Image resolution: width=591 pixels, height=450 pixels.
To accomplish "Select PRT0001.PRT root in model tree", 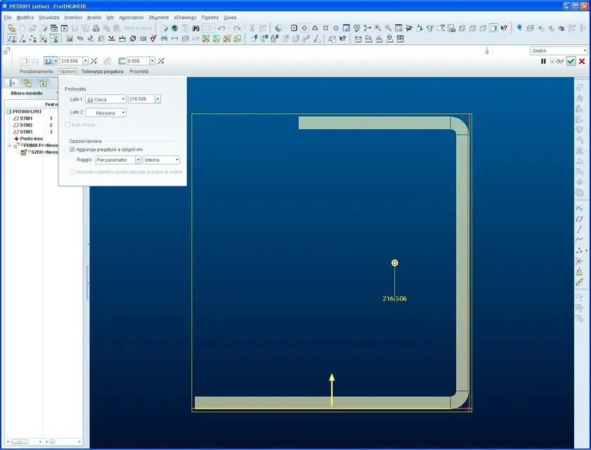I will pos(27,112).
